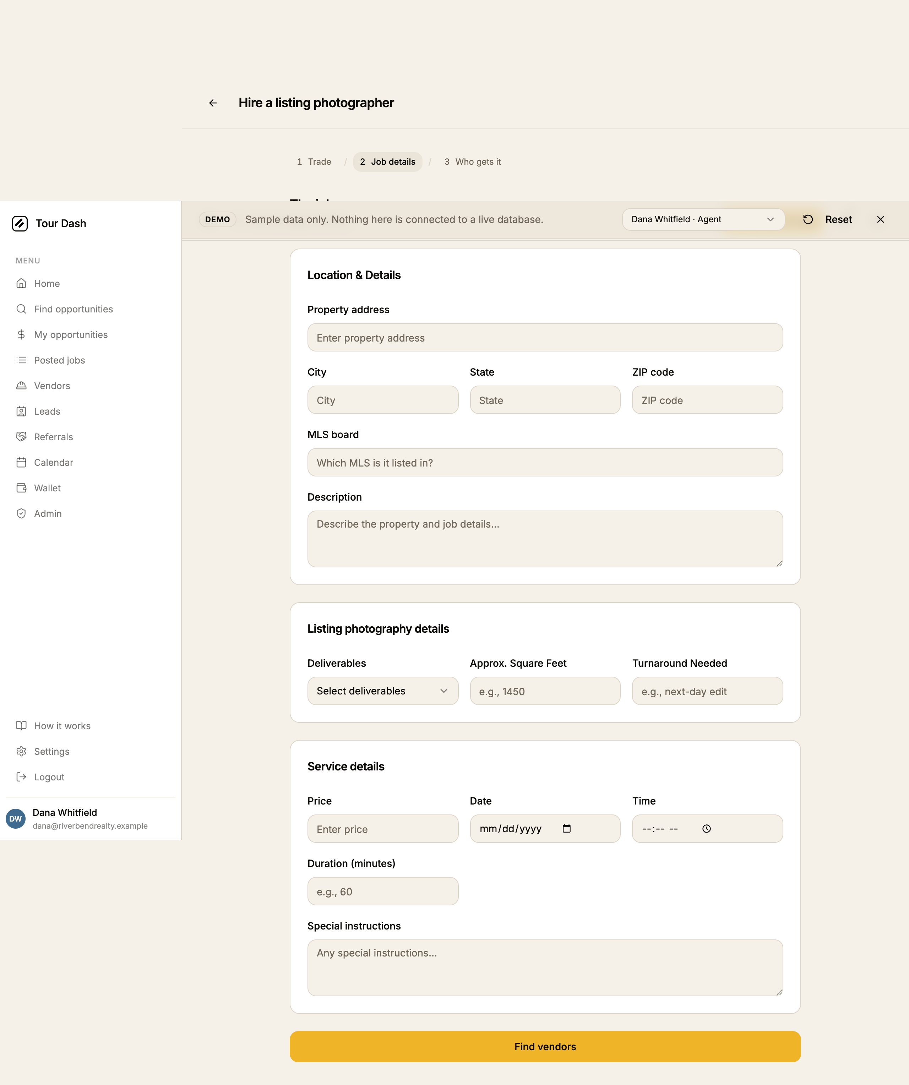Click the Posted jobs list icon

(21, 360)
